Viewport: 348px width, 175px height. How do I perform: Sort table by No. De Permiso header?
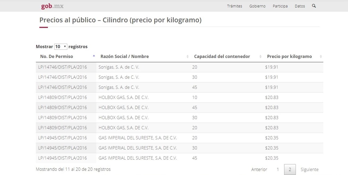coord(57,57)
